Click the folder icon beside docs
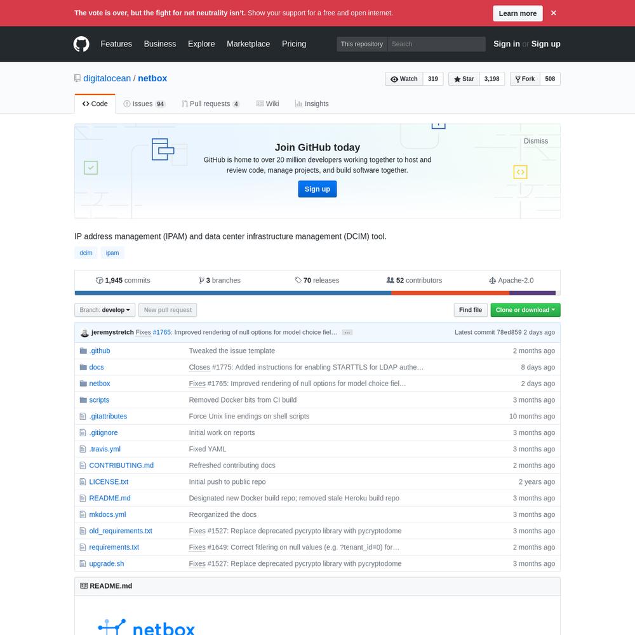This screenshot has width=635, height=635. [83, 367]
